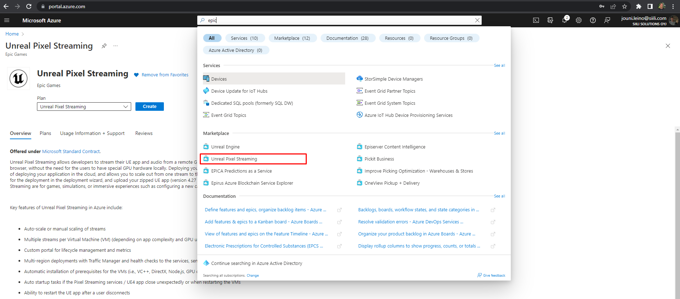The image size is (680, 299).
Task: Go to Home breadcrumb
Action: [12, 34]
